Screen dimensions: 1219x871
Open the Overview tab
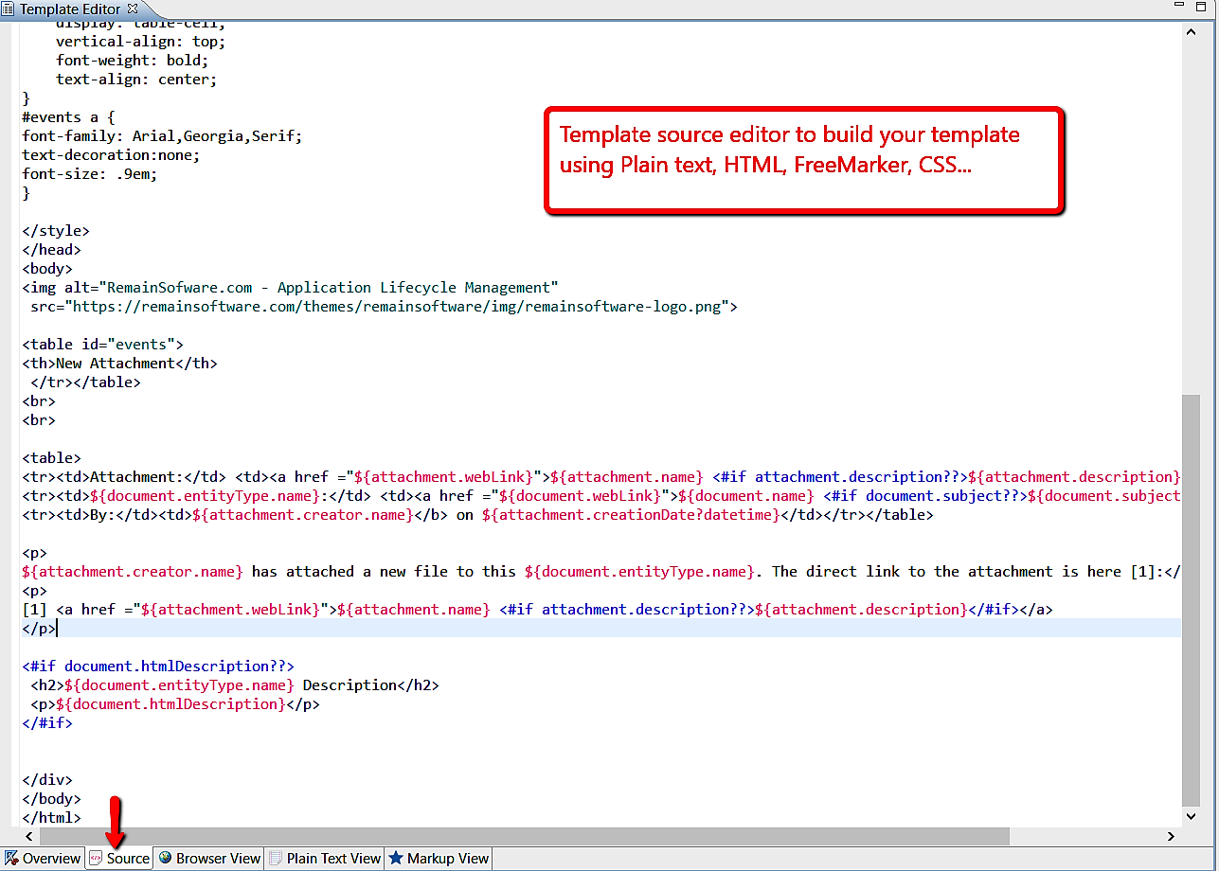(x=43, y=859)
